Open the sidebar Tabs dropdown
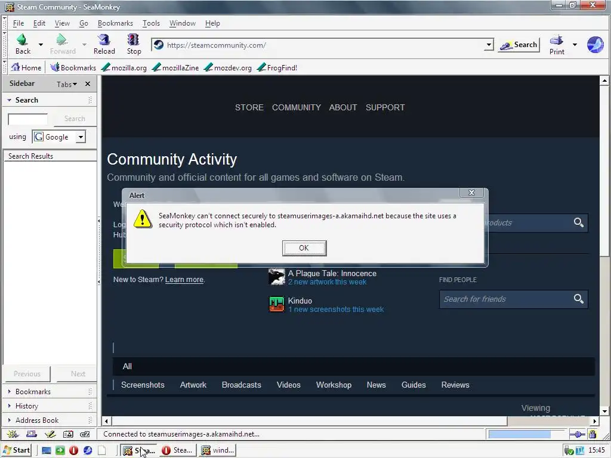This screenshot has width=611, height=458. coord(67,84)
